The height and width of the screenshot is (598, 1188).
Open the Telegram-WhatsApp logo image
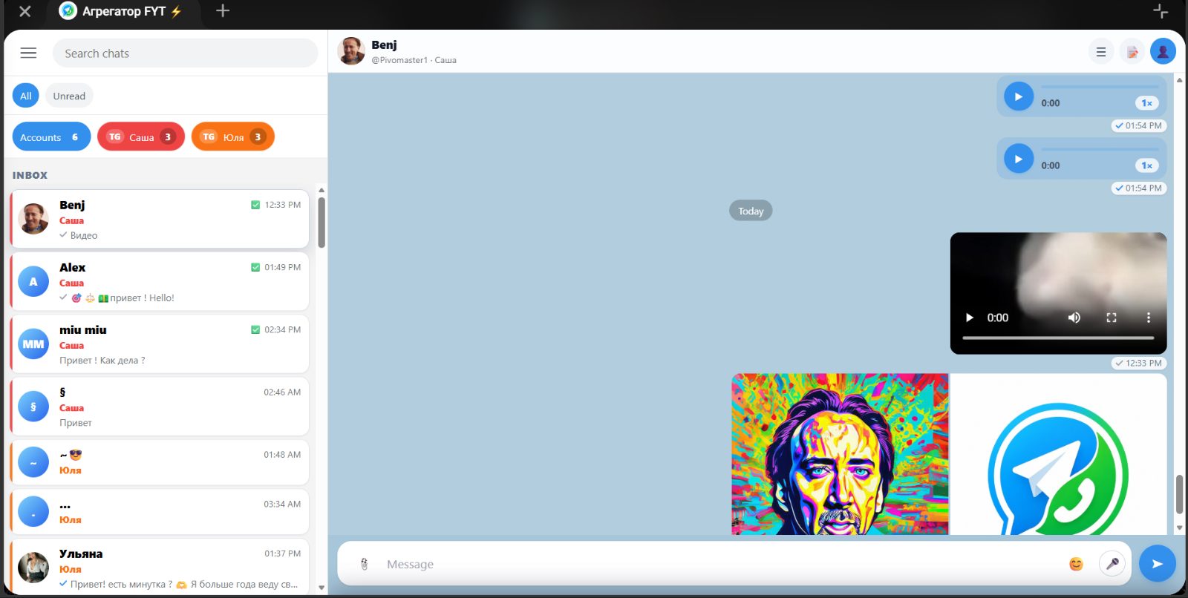(x=1059, y=454)
